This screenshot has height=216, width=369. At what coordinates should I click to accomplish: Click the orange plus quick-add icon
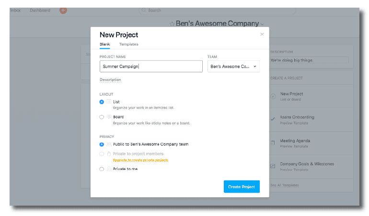tap(63, 10)
